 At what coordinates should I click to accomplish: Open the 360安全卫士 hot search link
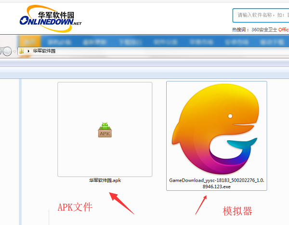[264, 30]
